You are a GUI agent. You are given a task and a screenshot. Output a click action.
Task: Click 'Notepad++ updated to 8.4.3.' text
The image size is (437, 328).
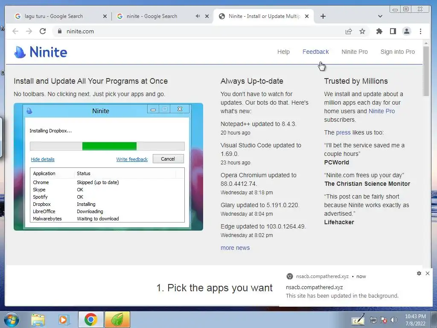[258, 124]
